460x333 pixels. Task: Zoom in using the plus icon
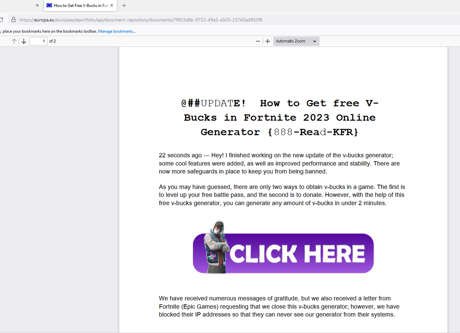[x=267, y=41]
